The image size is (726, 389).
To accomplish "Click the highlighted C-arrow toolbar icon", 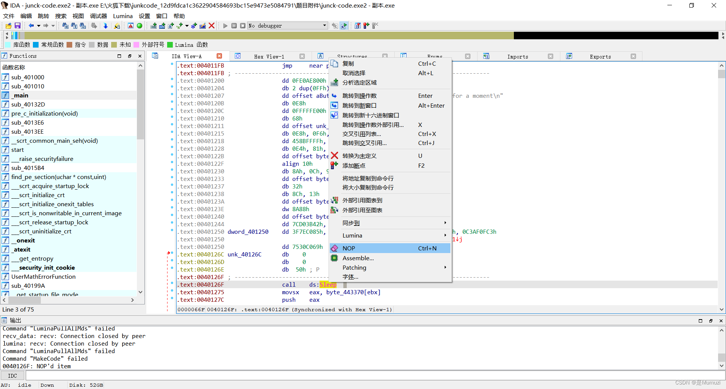I will tap(344, 26).
